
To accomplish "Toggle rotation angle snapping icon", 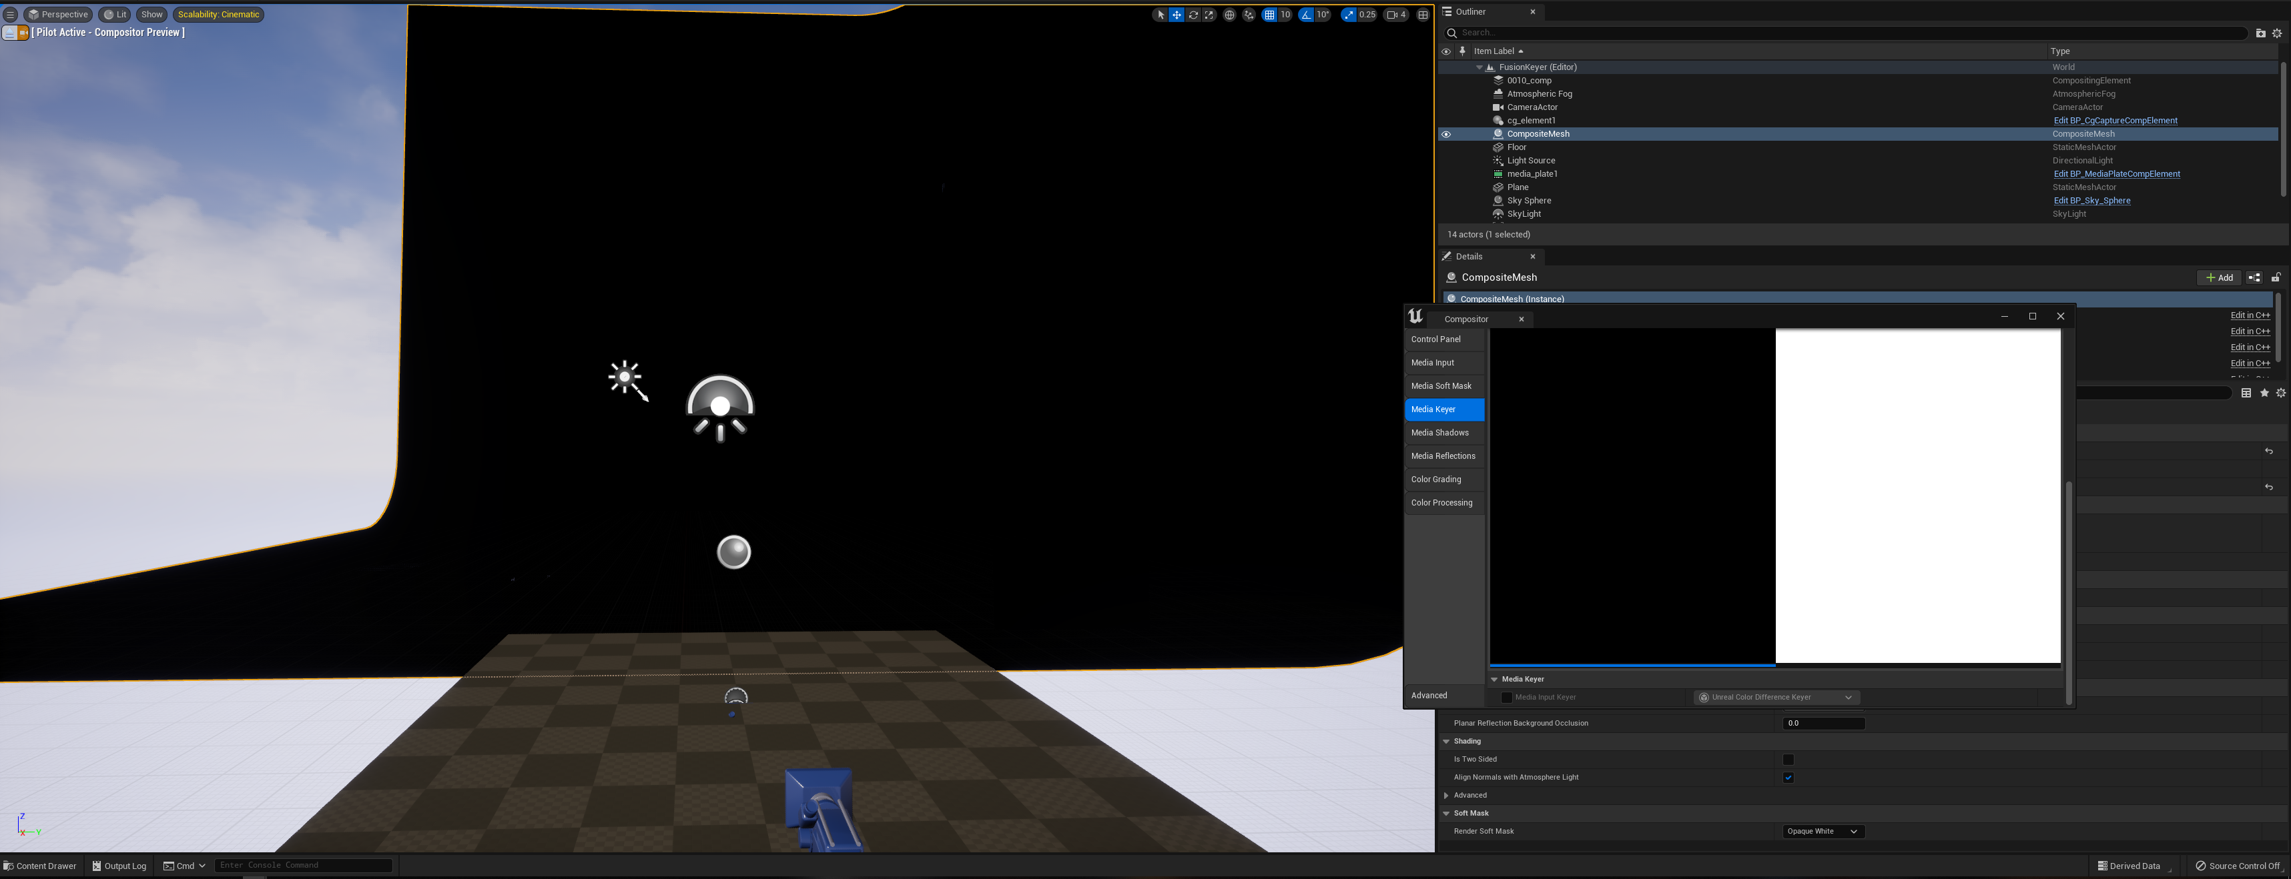I will coord(1305,14).
